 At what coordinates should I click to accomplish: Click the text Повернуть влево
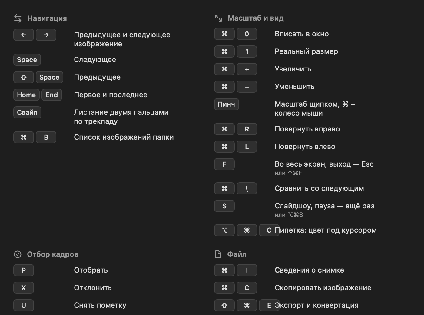(305, 147)
